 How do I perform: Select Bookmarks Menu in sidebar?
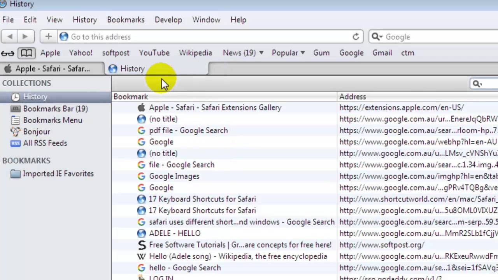[53, 120]
